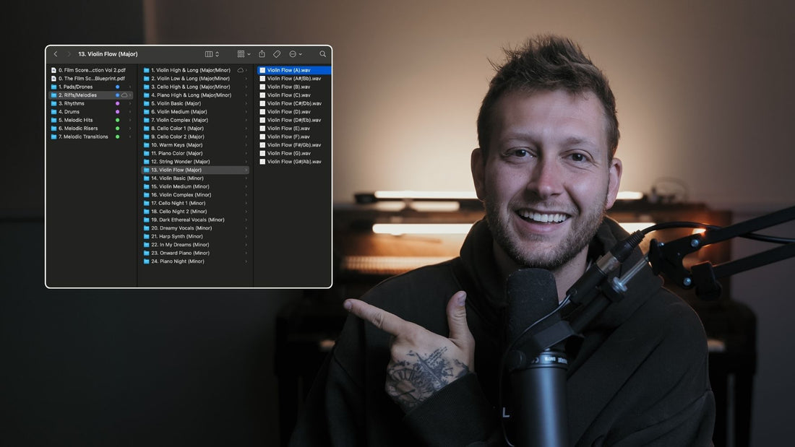The width and height of the screenshot is (795, 447).
Task: Select the Violin Flow (A).wav file
Action: tap(294, 71)
